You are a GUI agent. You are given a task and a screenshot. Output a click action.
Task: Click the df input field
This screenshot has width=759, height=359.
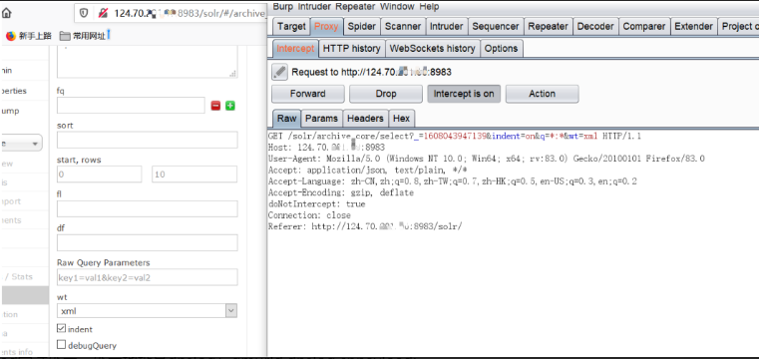[x=148, y=243]
